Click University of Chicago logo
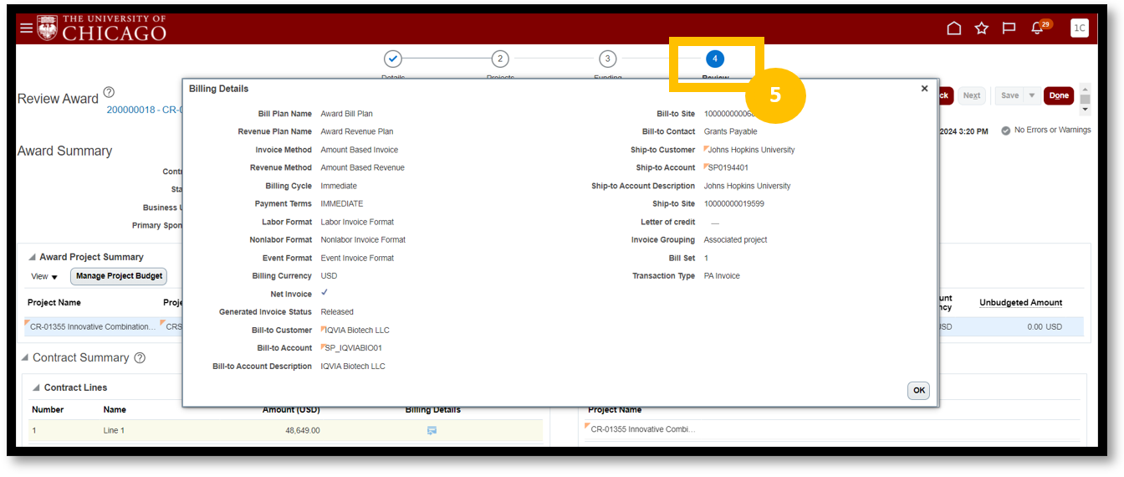Screen dimensions: 1124x477 point(102,28)
